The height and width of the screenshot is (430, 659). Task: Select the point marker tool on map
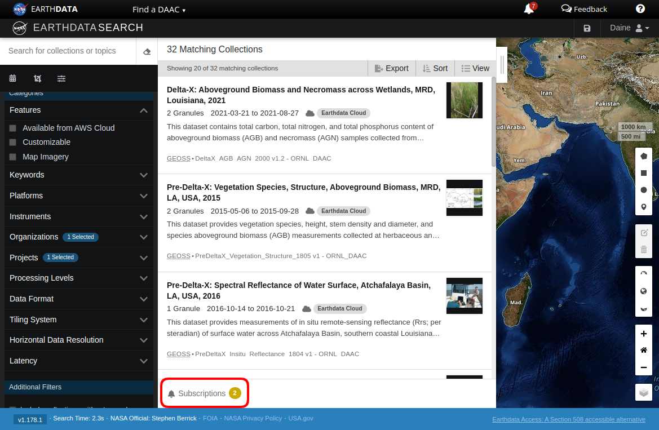643,207
